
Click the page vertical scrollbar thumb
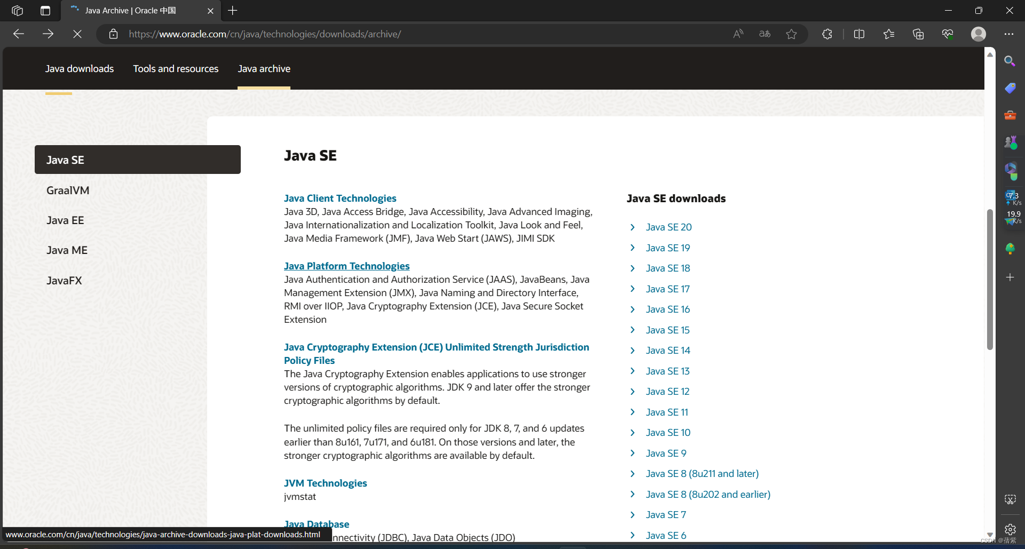[x=990, y=280]
